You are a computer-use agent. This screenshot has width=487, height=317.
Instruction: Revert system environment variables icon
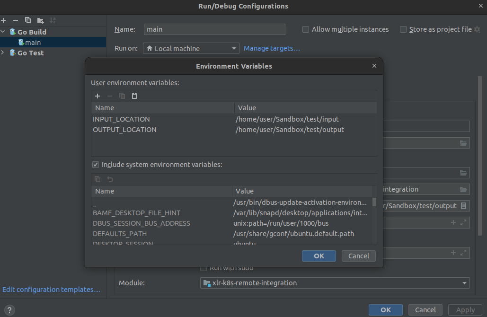click(x=110, y=179)
